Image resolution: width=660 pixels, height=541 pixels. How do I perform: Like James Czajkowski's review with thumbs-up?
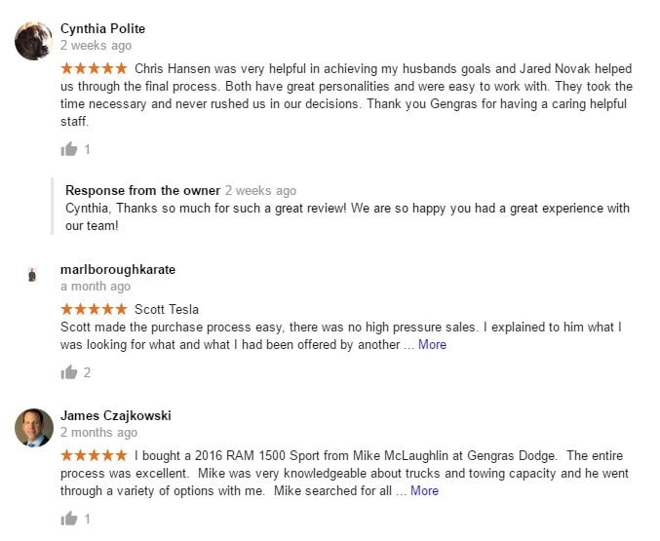click(x=68, y=519)
